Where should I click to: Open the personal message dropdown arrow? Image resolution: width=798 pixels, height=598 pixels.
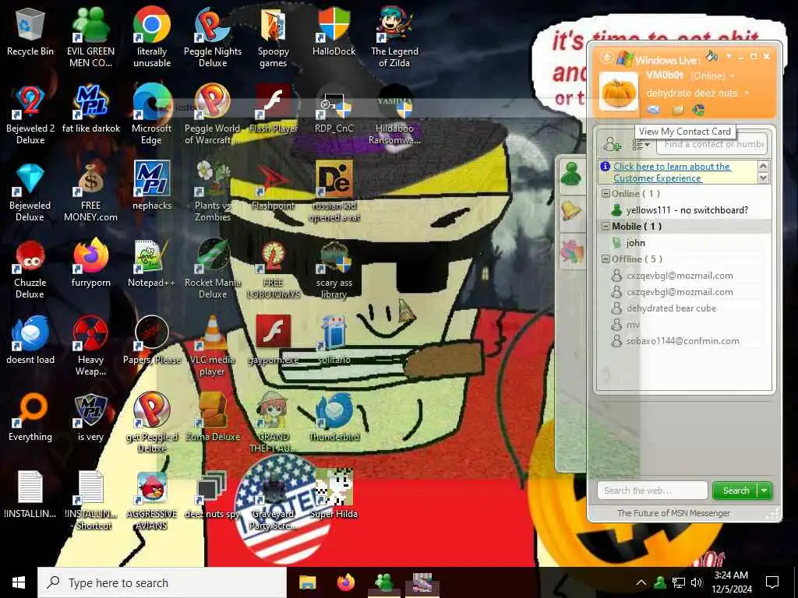(746, 93)
